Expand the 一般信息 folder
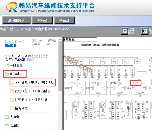The width and height of the screenshot is (152, 130). (16, 66)
